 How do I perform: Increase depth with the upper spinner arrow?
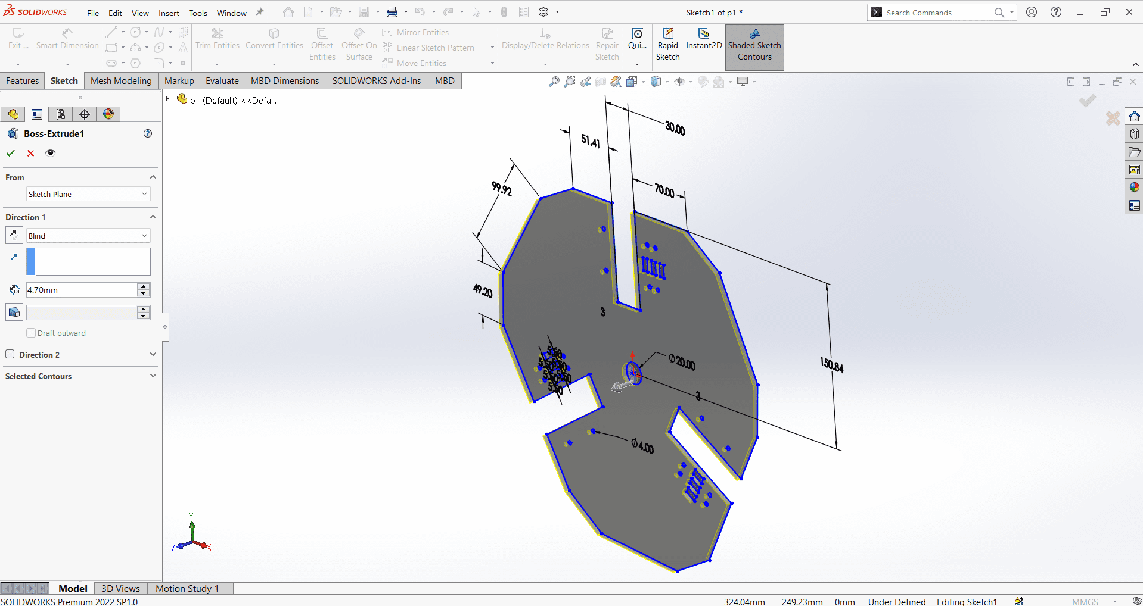[143, 286]
